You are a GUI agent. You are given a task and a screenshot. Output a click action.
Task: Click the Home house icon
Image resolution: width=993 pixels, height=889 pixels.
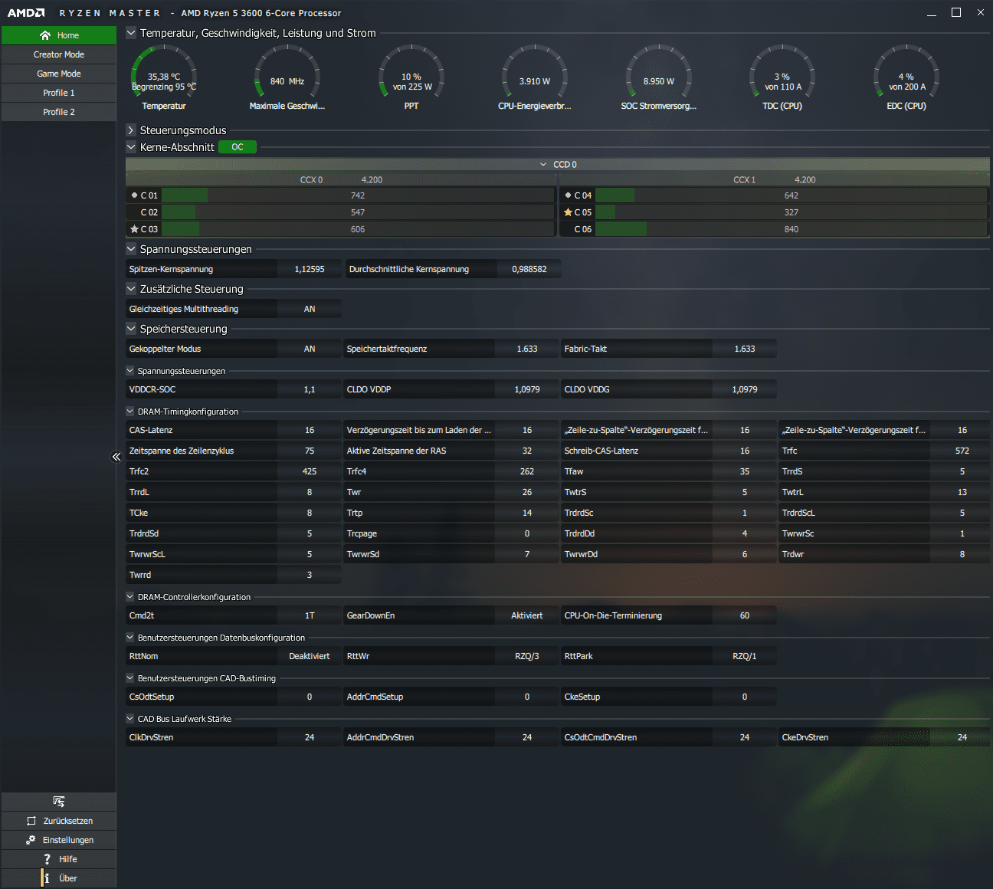pos(45,35)
